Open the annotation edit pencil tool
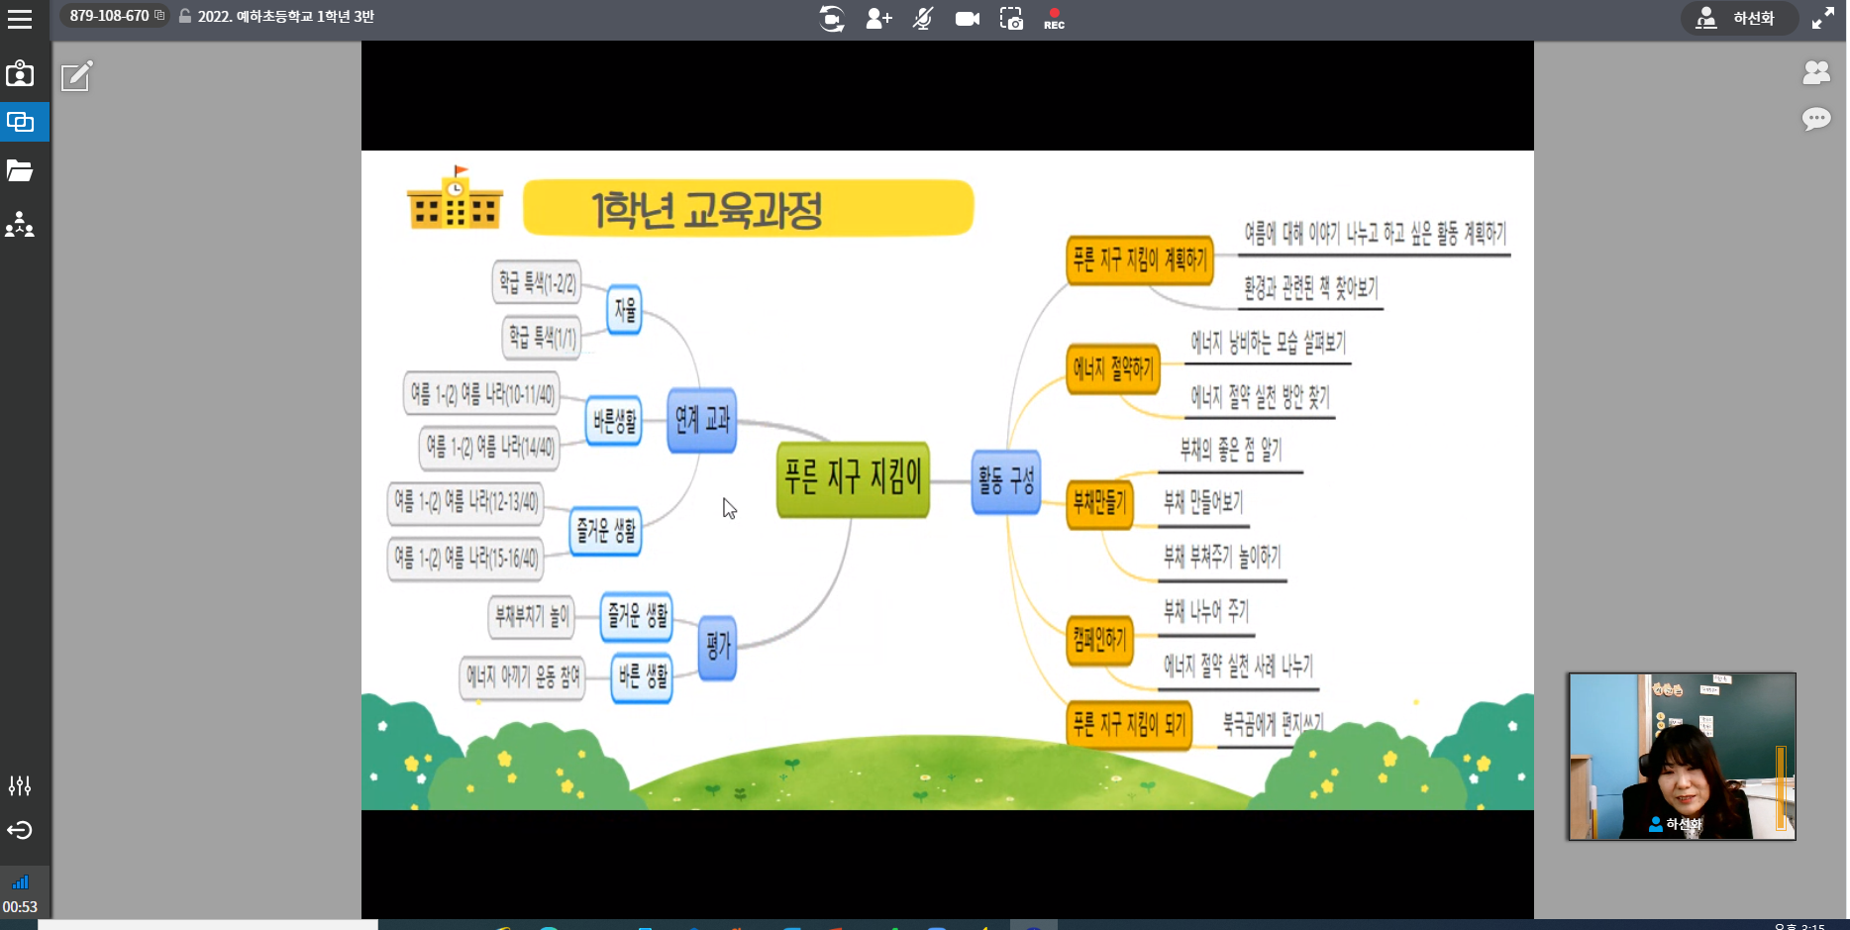This screenshot has width=1850, height=930. pos(77,76)
